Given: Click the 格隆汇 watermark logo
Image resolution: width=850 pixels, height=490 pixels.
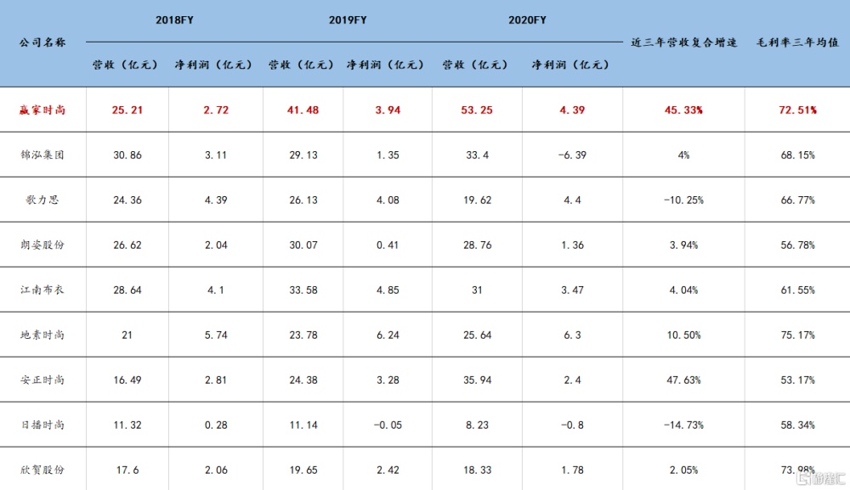Looking at the screenshot, I should pyautogui.click(x=821, y=477).
